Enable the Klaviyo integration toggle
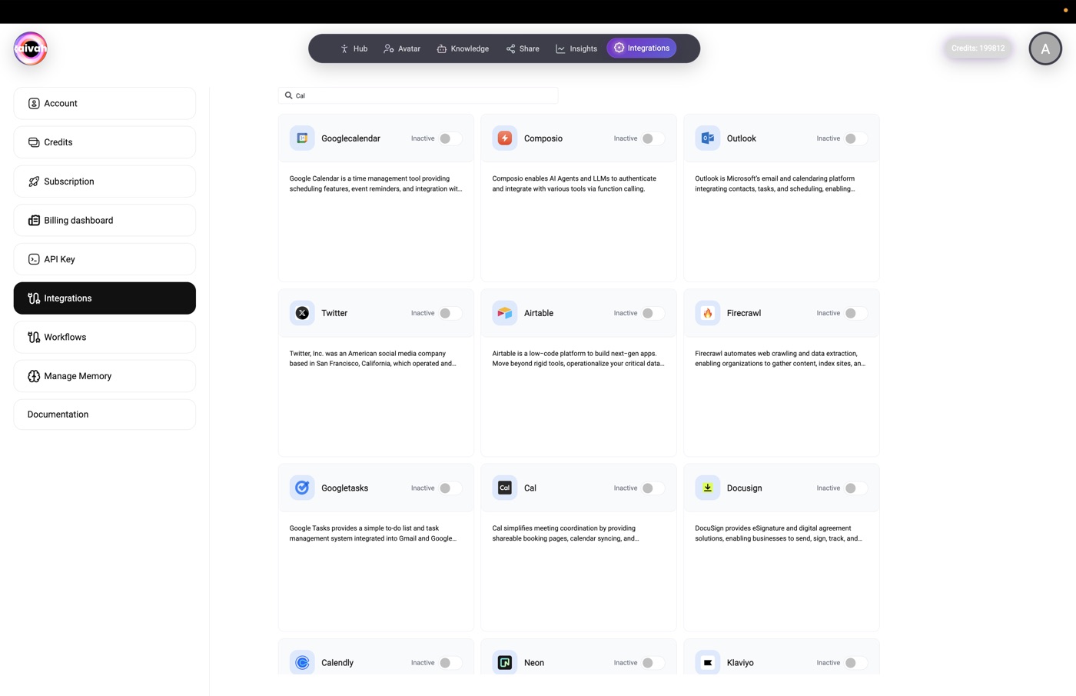 (x=856, y=663)
